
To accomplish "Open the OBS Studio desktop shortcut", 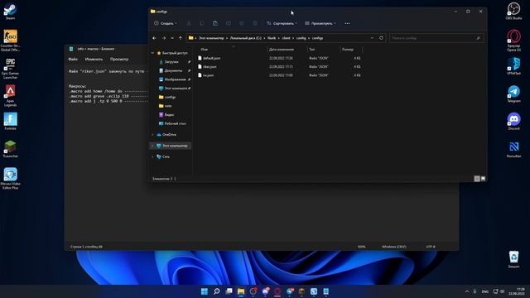I will [x=513, y=11].
